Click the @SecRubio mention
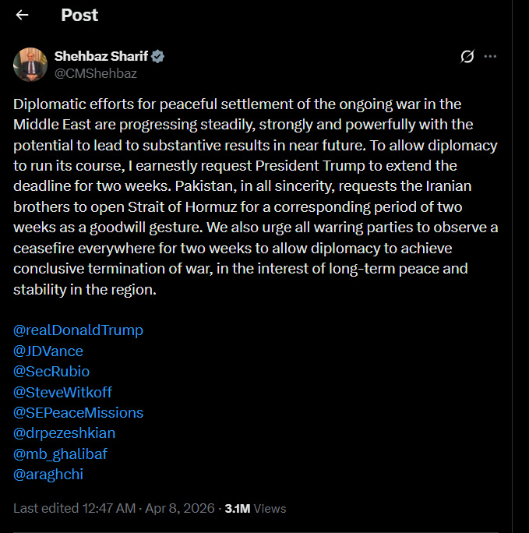529x533 pixels. point(51,371)
